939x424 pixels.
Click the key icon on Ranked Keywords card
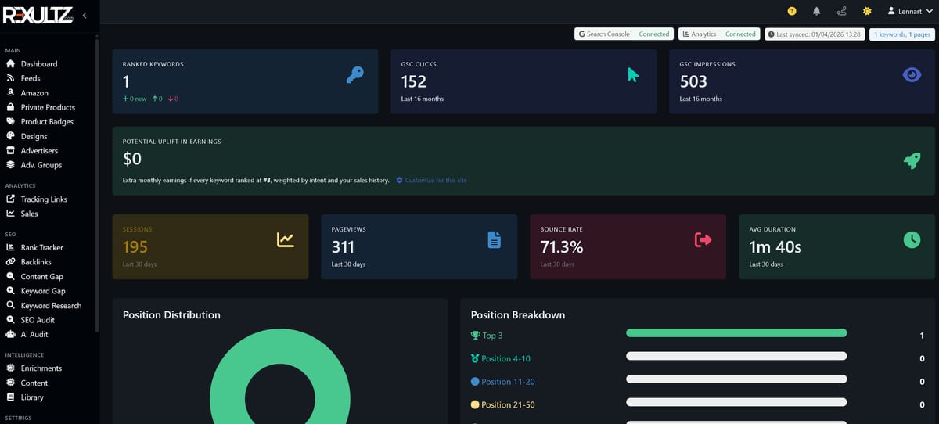354,75
